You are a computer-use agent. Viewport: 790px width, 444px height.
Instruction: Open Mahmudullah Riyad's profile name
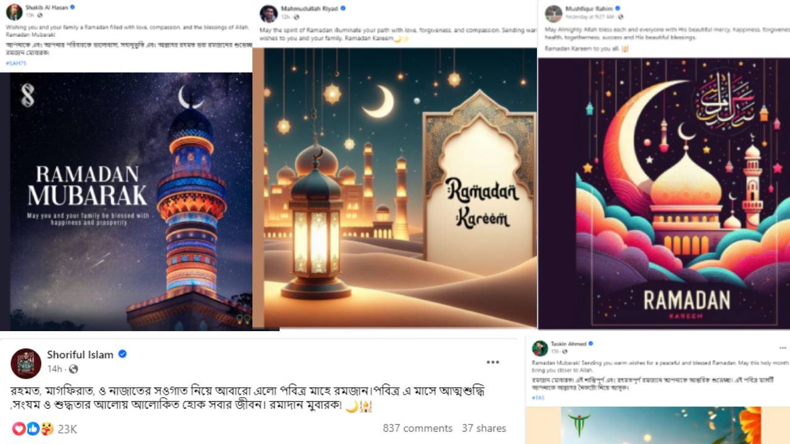(x=309, y=9)
